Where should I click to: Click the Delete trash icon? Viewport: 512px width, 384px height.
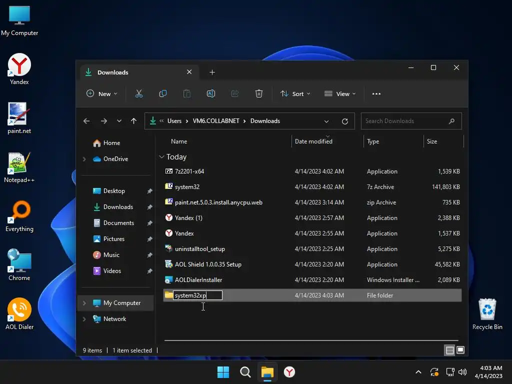click(259, 93)
